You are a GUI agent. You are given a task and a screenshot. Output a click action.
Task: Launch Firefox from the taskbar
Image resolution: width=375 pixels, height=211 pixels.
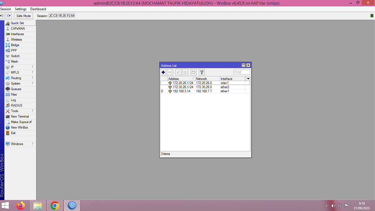point(21,206)
